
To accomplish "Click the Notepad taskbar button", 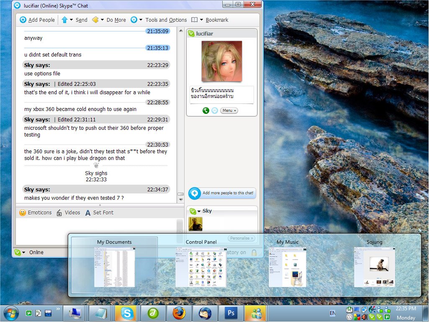I will [100, 313].
